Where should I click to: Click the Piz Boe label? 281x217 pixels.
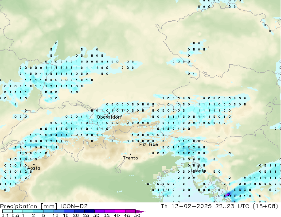(148, 144)
